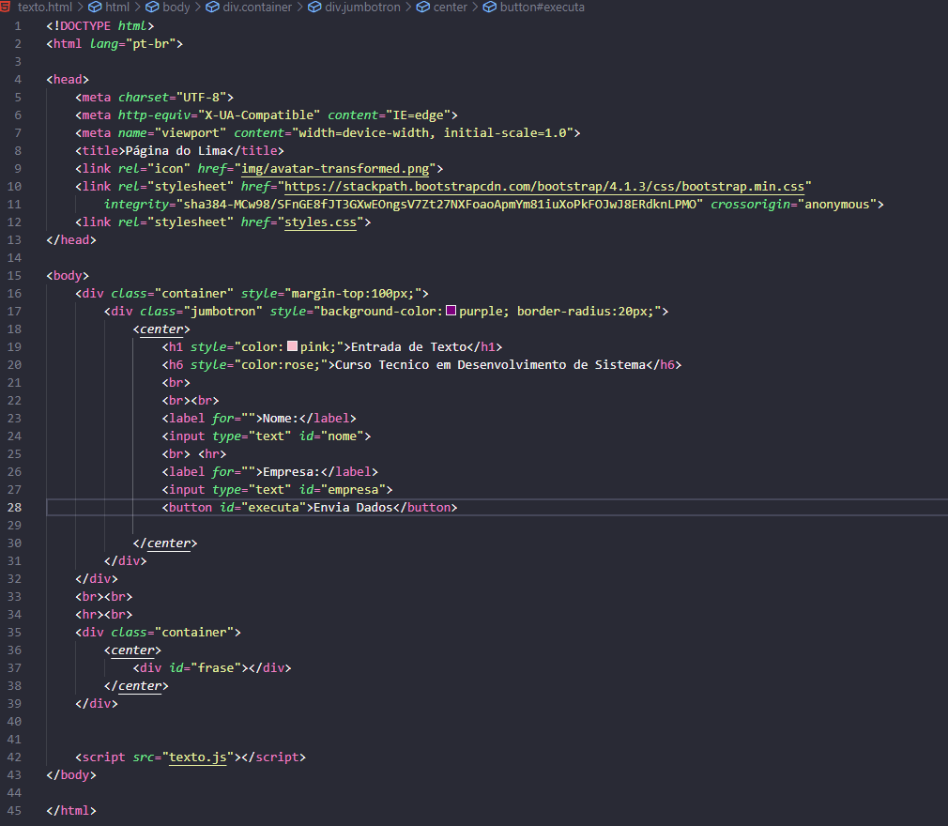Select div.jumbotron breadcrumb segment
948x826 pixels.
point(354,8)
